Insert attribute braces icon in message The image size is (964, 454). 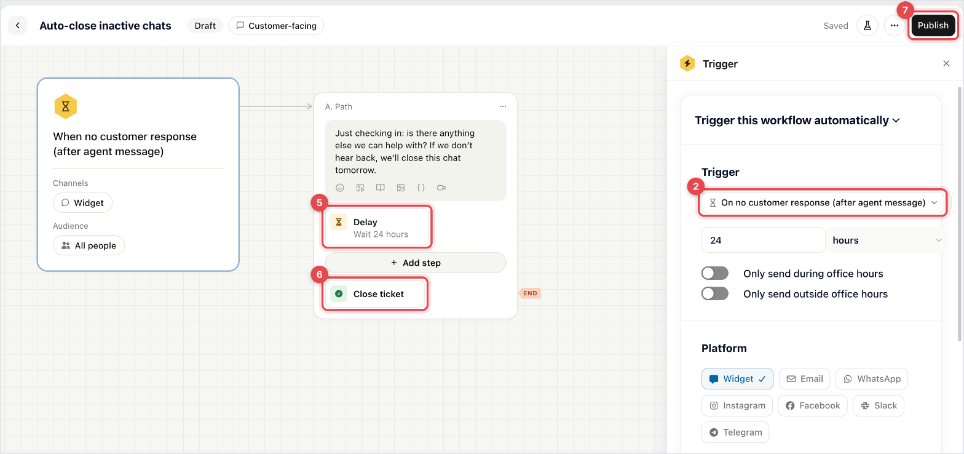[421, 188]
